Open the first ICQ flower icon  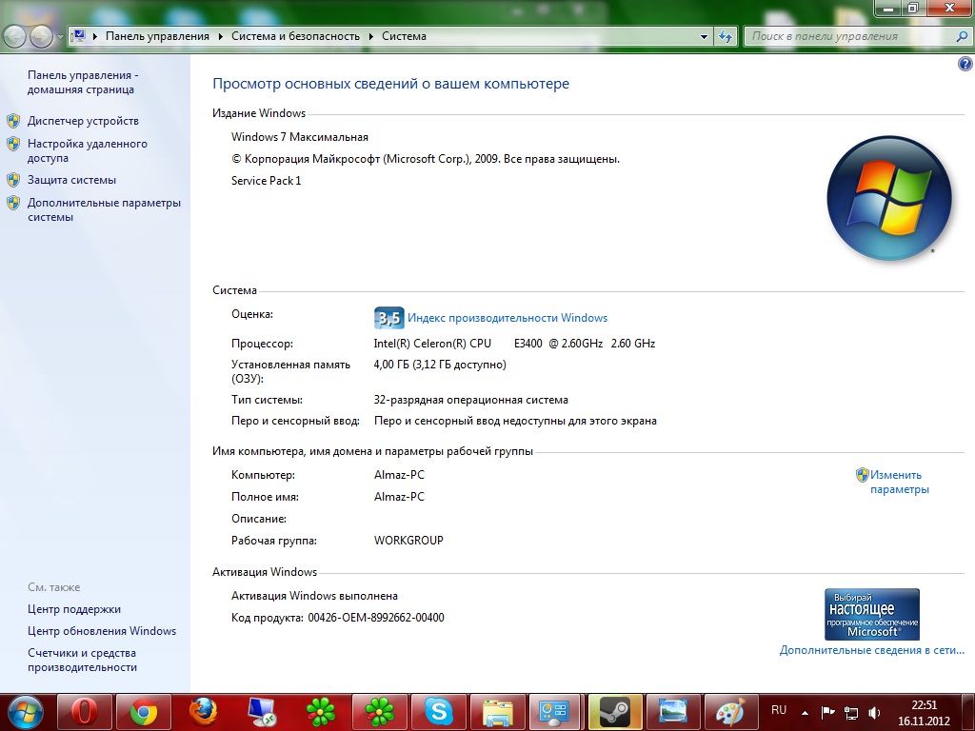[321, 712]
